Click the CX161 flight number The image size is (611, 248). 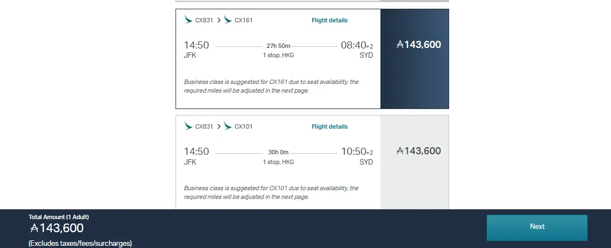tap(243, 20)
